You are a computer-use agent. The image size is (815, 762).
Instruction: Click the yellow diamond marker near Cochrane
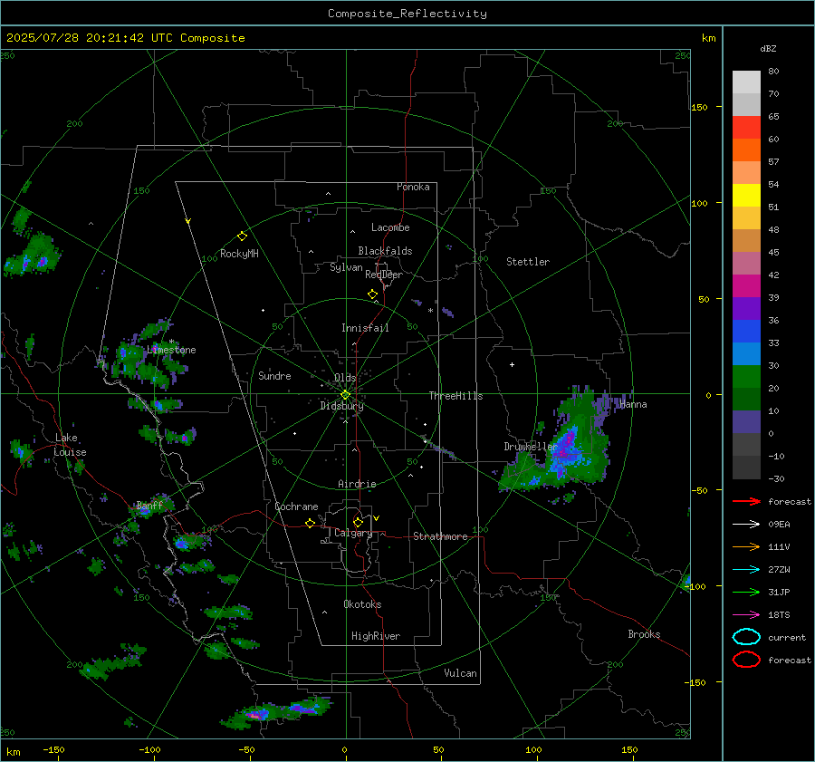(x=310, y=523)
